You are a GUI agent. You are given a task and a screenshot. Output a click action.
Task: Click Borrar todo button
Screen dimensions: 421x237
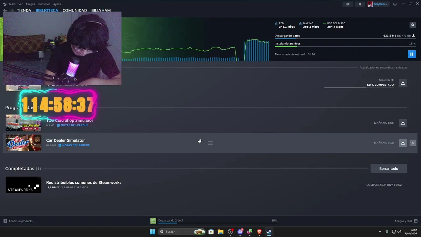[388, 169]
